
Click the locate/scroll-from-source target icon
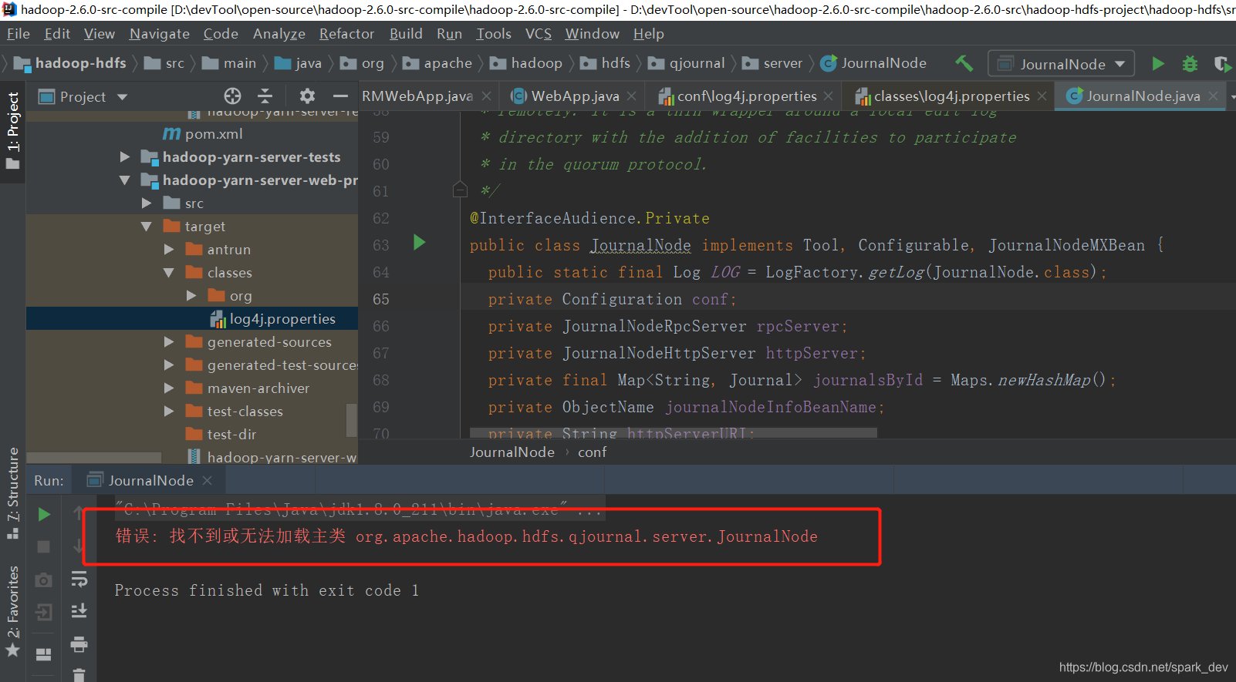[232, 96]
